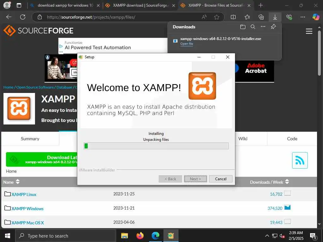Open the XAMPP Linux folder

coord(24,194)
